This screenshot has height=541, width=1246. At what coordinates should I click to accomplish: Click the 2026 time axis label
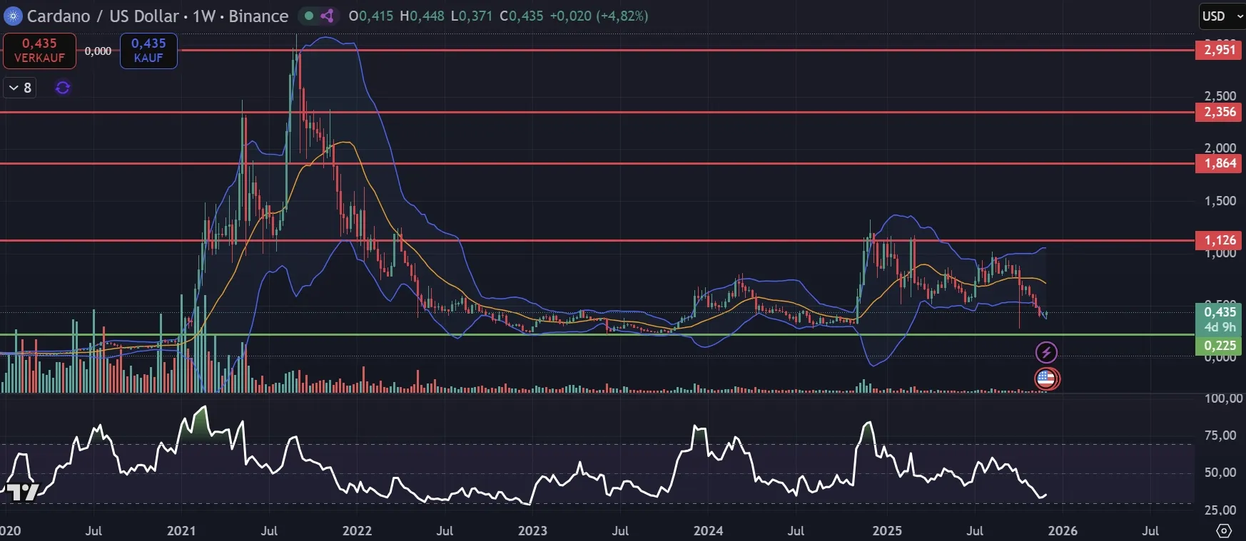click(x=1063, y=531)
